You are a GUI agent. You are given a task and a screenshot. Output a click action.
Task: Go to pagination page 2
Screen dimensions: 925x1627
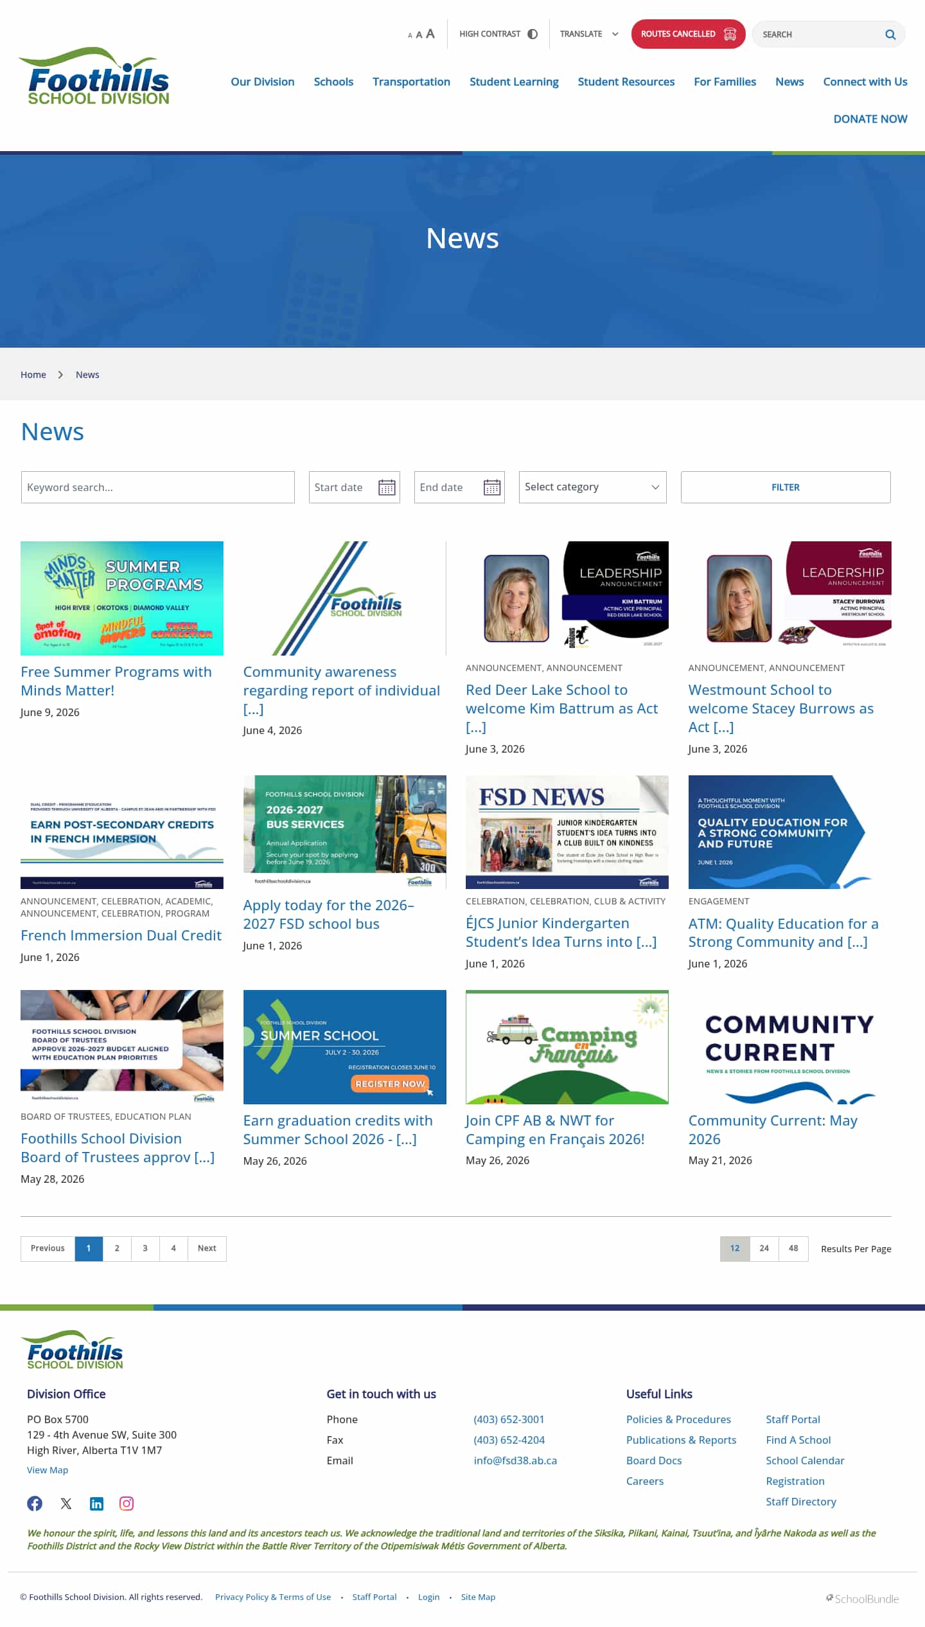[117, 1248]
